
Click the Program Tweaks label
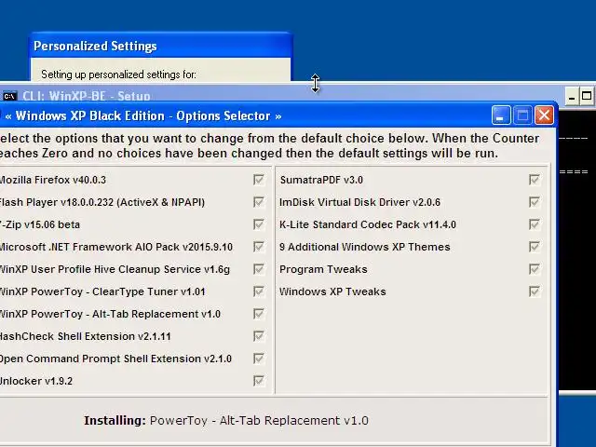[x=323, y=269]
